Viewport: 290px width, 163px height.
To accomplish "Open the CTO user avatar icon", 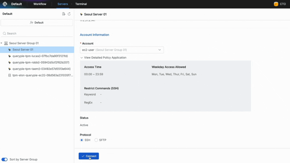I will (276, 4).
